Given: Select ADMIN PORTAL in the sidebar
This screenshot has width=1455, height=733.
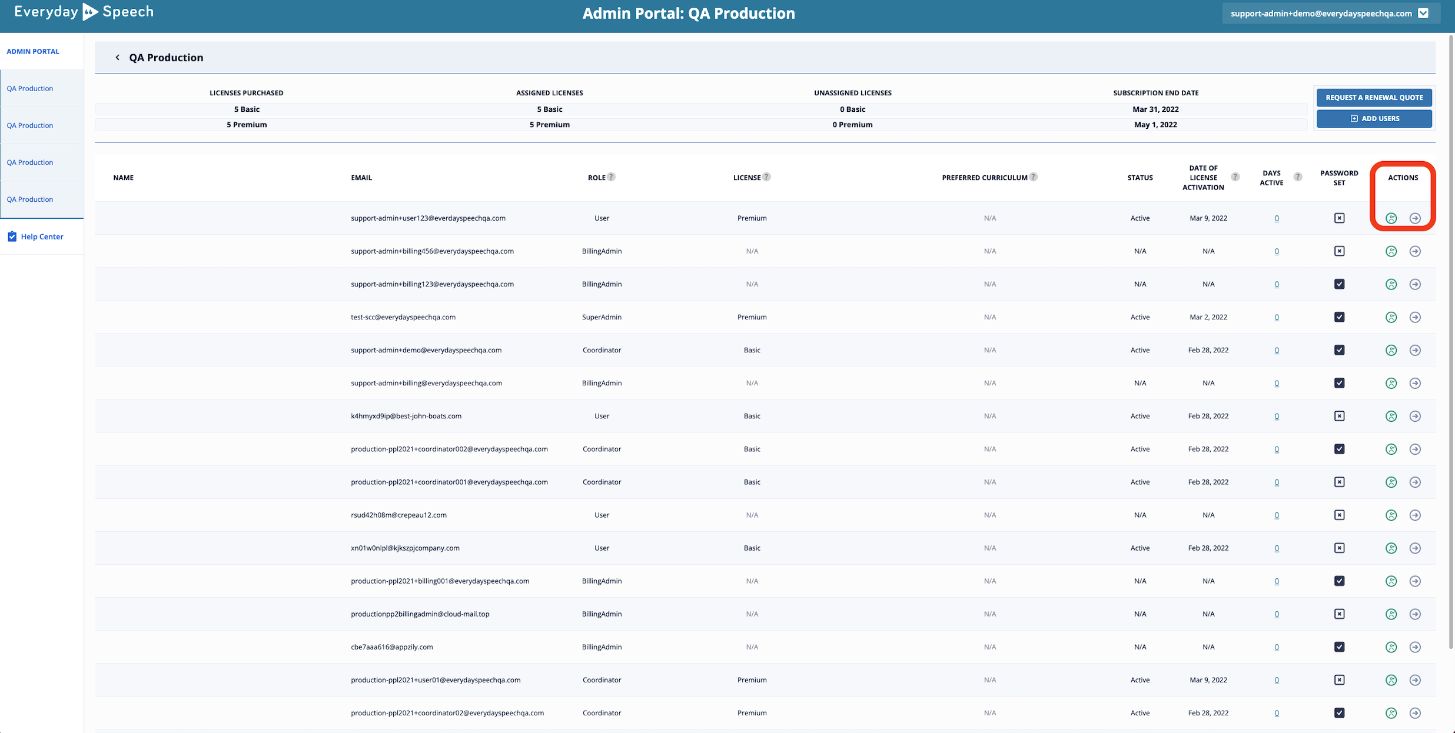Looking at the screenshot, I should coord(33,51).
